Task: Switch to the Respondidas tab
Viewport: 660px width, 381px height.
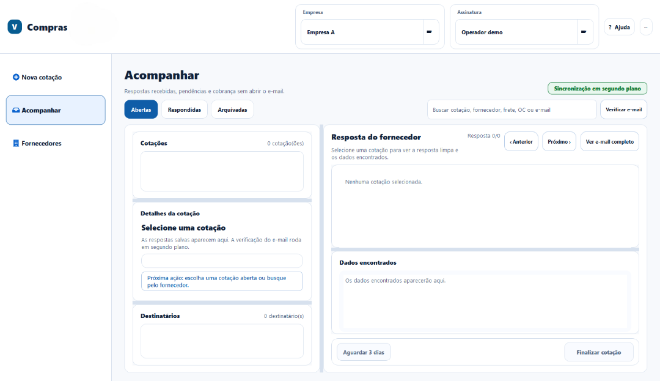Action: (185, 109)
